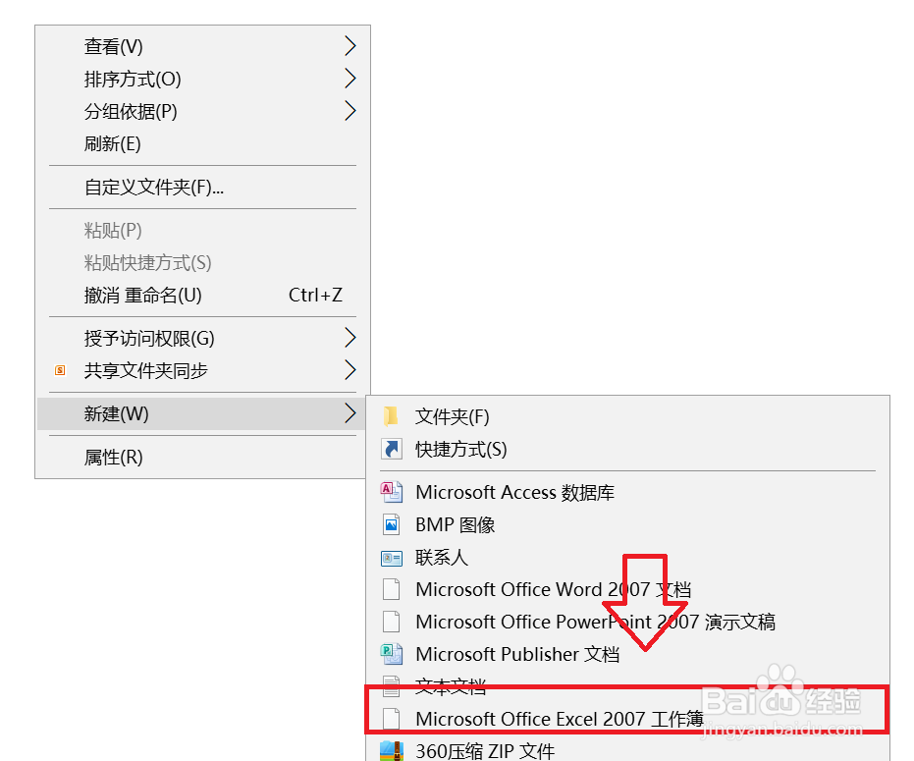Viewport: 914px width, 761px height.
Task: Click the 文本文档 text file icon
Action: (391, 686)
